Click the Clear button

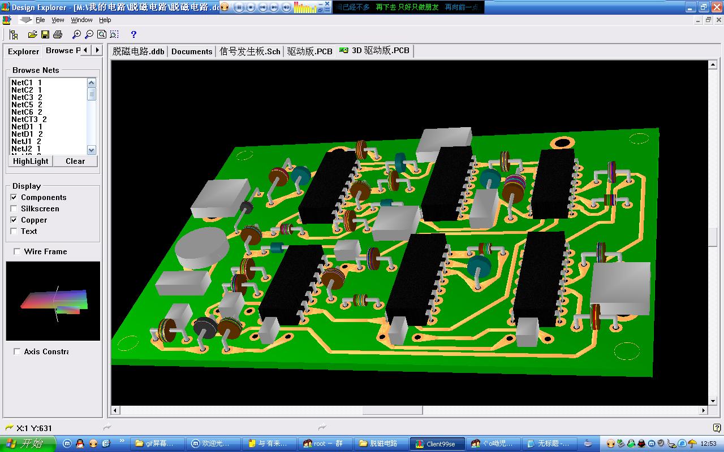click(75, 161)
